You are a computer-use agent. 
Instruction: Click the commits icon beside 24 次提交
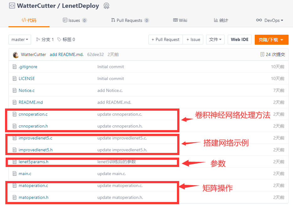(x=262, y=54)
